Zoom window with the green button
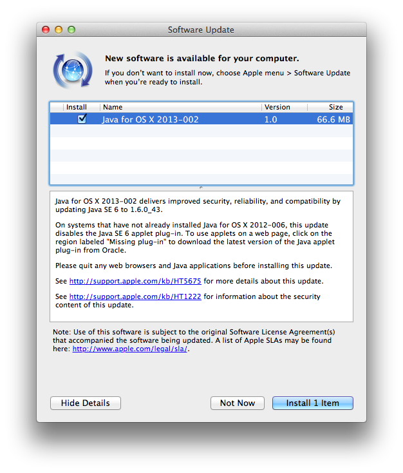The image size is (403, 473). (x=71, y=30)
